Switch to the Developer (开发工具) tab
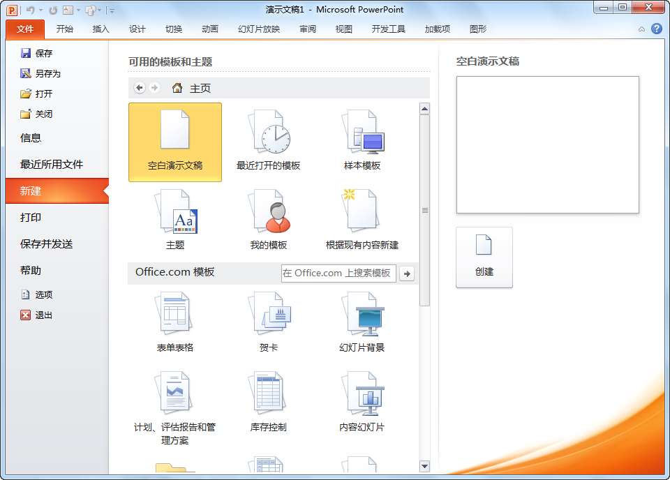This screenshot has height=480, width=670. (x=389, y=29)
